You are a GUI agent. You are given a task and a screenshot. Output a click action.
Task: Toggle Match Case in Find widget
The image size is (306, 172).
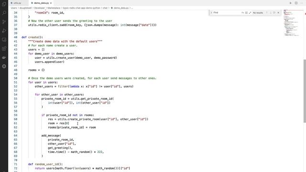[x=242, y=13]
